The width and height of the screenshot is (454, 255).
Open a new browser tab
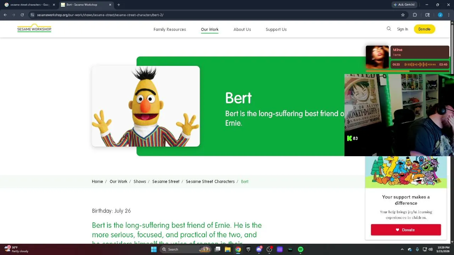pyautogui.click(x=118, y=5)
